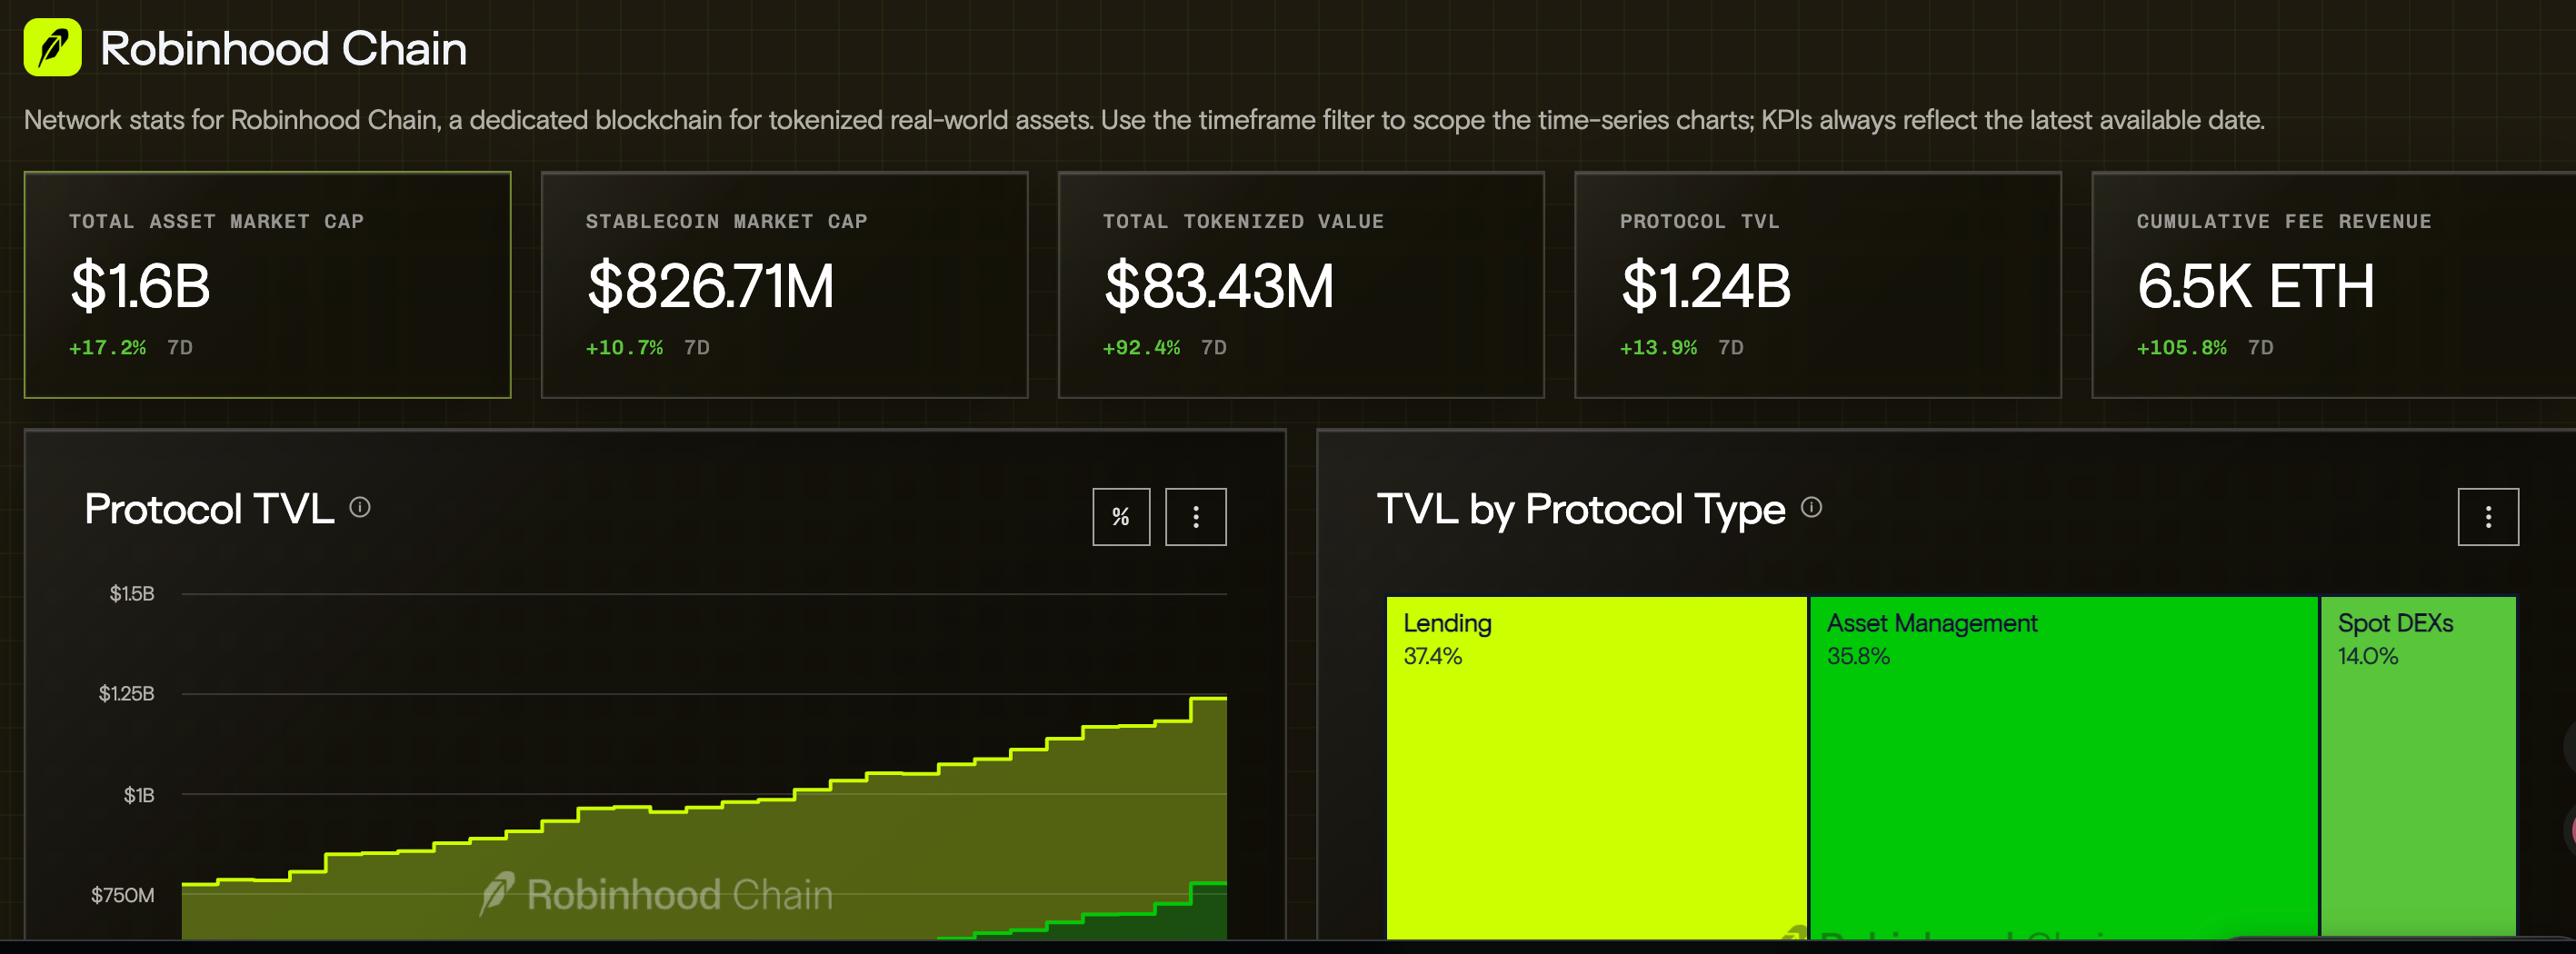Select the Protocol TVL KPI card
Screen dimensions: 2576x954
click(x=1818, y=285)
